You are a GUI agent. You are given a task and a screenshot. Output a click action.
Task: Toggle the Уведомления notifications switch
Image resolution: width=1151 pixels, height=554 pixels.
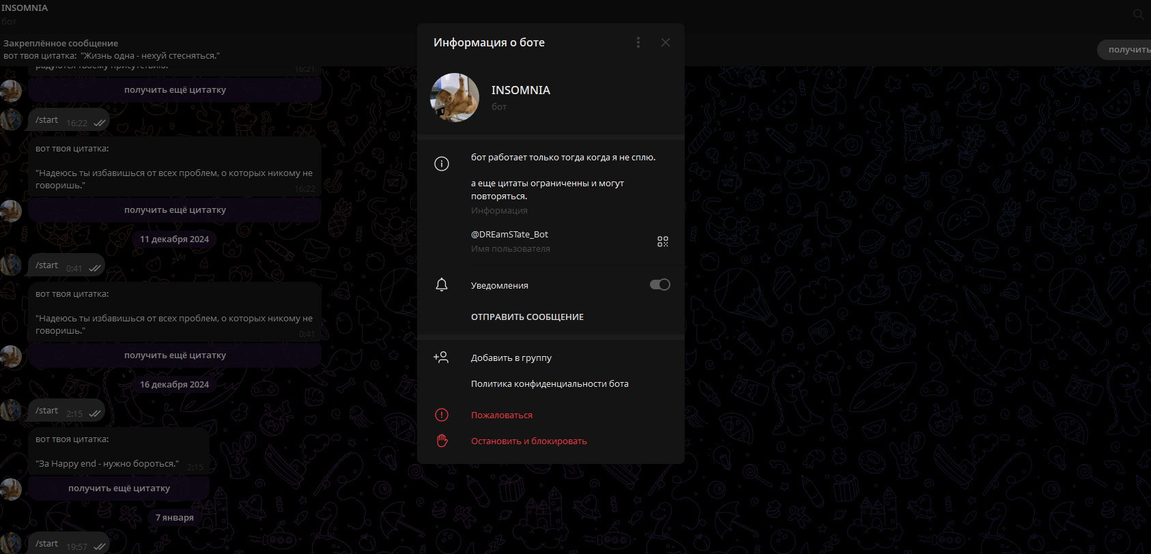click(x=660, y=285)
